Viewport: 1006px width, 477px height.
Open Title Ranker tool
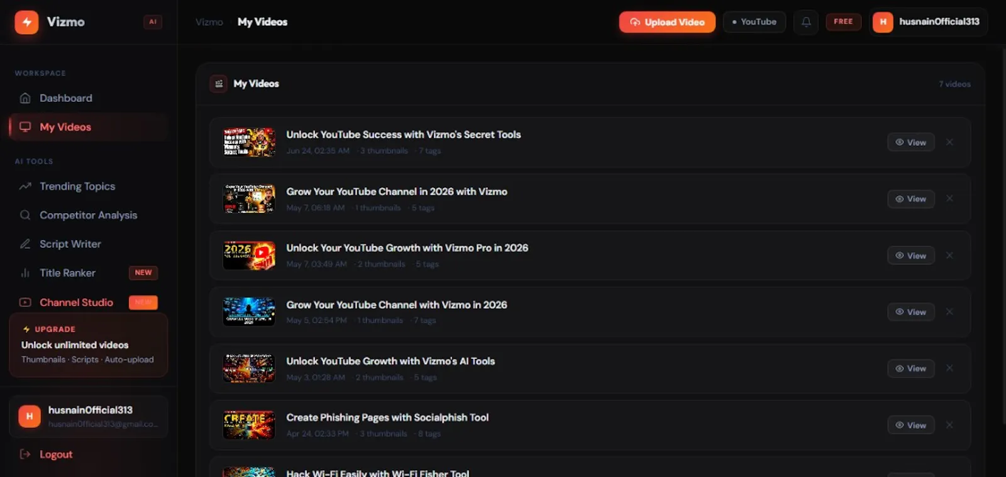tap(88, 273)
